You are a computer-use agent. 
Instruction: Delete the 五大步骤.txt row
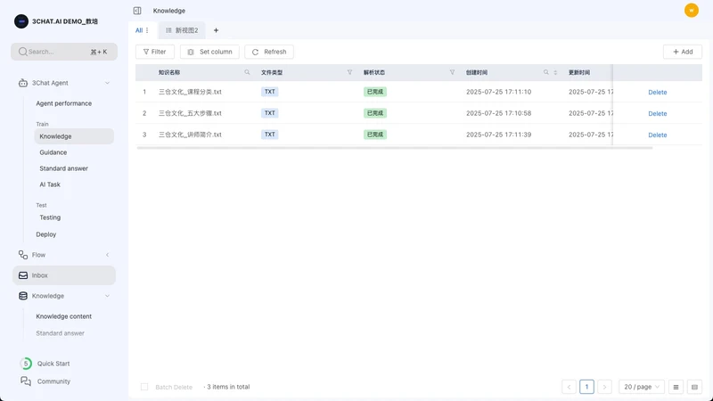click(x=658, y=114)
